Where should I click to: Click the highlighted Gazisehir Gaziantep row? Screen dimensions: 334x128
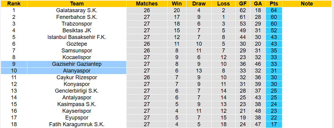pyautogui.click(x=77, y=64)
